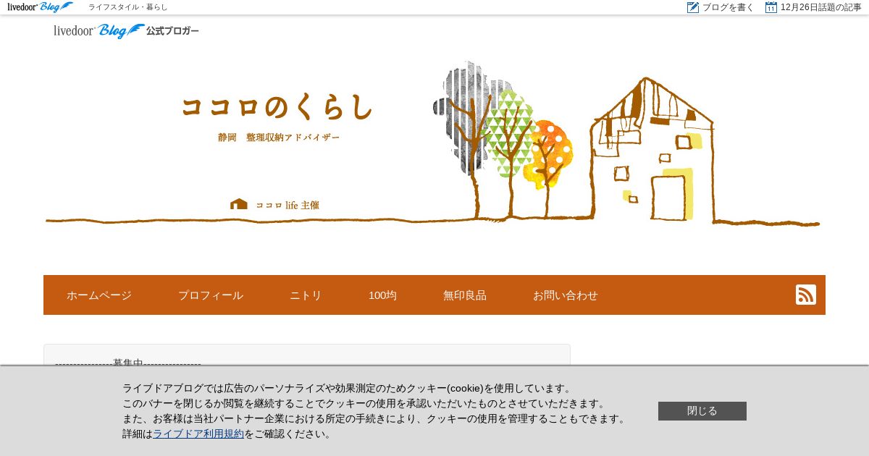Image resolution: width=869 pixels, height=456 pixels.
Task: Click the small house icon beside ココロlife主催
Action: pos(239,204)
